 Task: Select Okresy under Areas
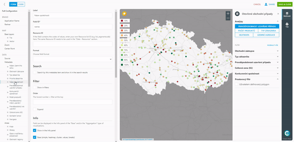pyautogui.click(x=12, y=130)
